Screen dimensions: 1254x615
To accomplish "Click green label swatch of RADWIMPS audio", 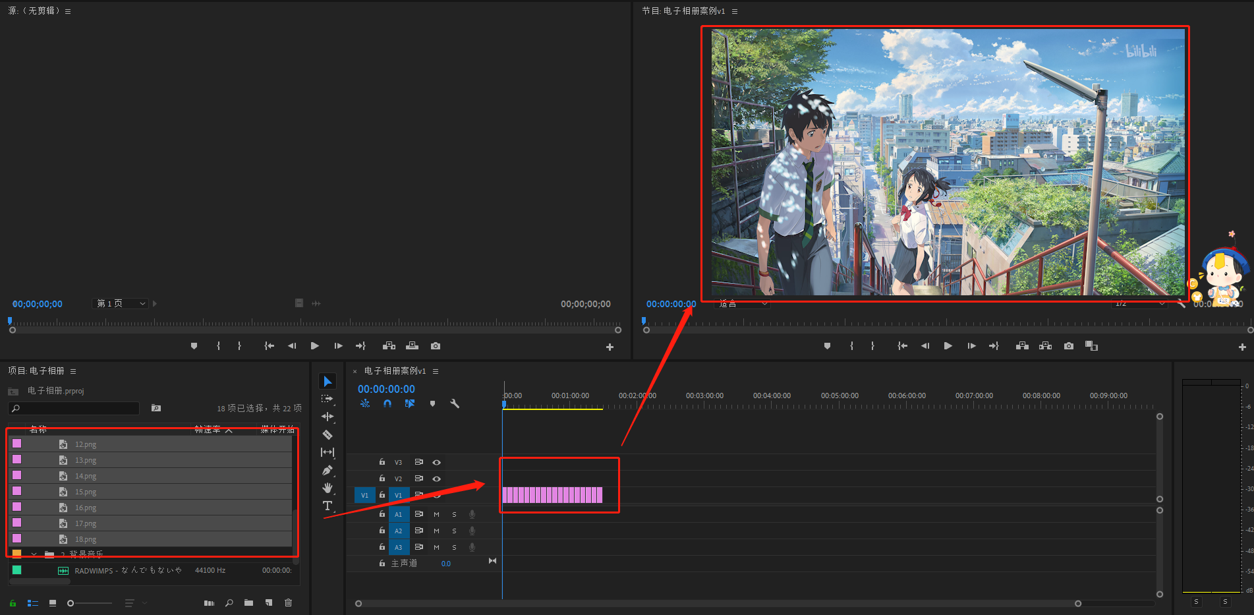I will tap(17, 570).
